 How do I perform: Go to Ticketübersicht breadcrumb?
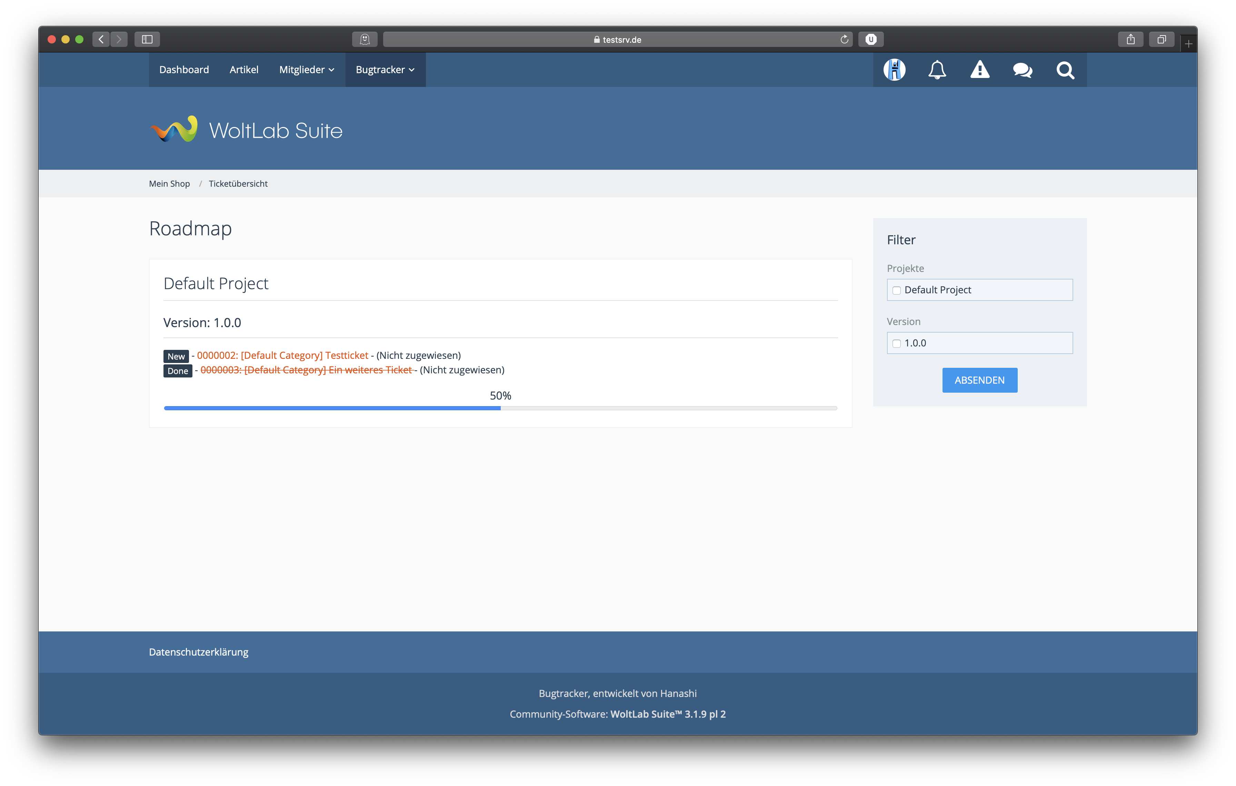coord(238,184)
